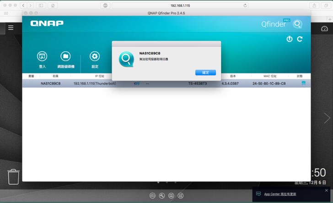The width and height of the screenshot is (333, 203).
Task: Click the Safari address bar showing 192.168.1.115
Action: (180, 5)
